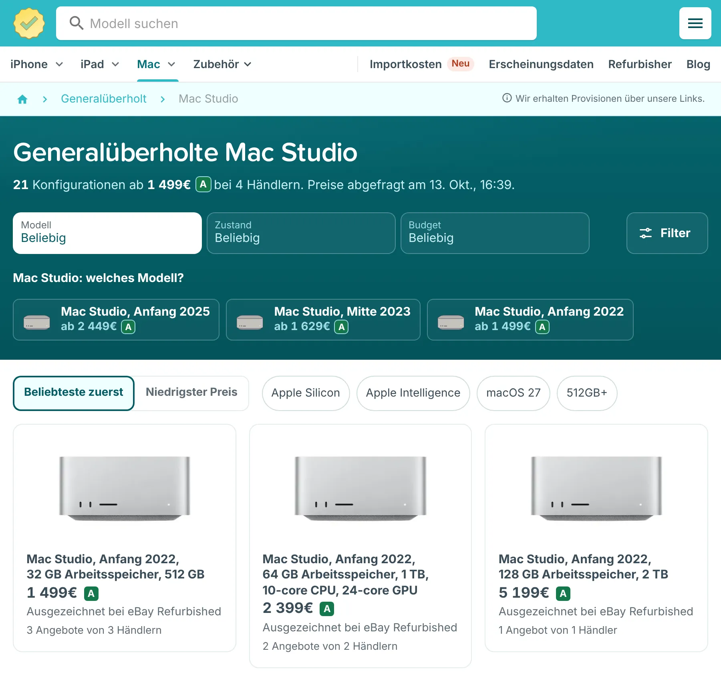Go to the home breadcrumb icon

pyautogui.click(x=22, y=99)
